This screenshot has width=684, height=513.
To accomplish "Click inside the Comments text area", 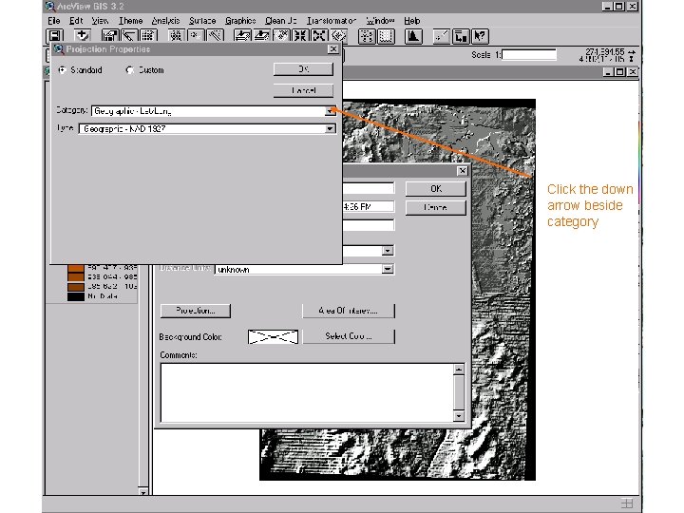I will pyautogui.click(x=307, y=392).
